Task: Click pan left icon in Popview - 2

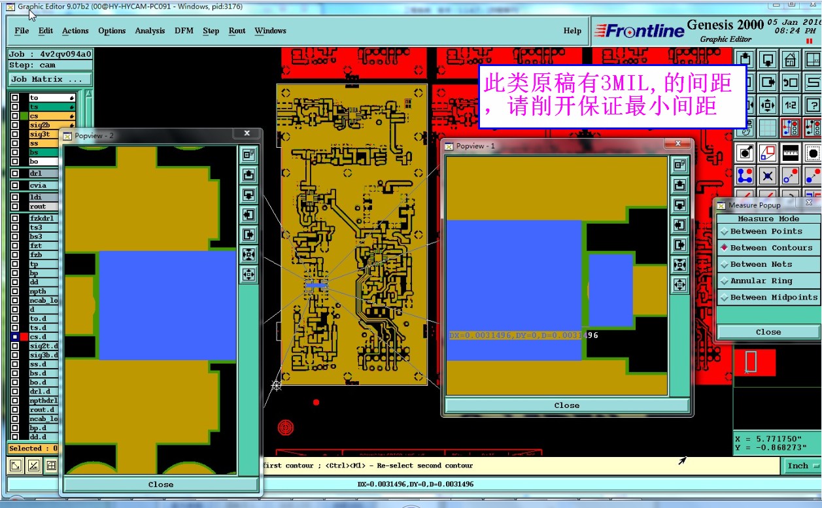Action: point(249,214)
